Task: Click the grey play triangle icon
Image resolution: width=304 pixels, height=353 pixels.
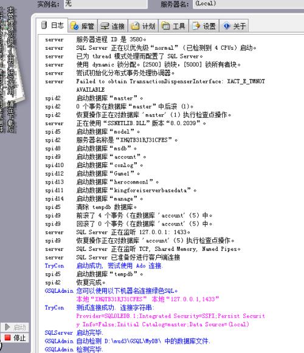Action: coord(7,327)
